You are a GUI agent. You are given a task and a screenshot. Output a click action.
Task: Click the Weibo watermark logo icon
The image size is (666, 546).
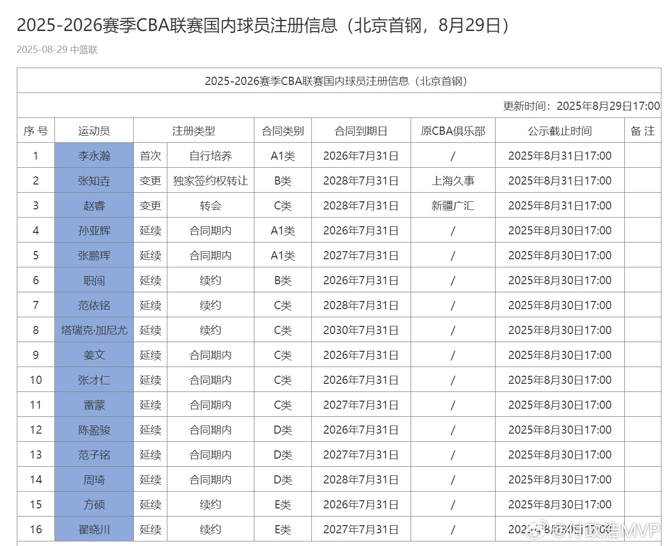pos(538,529)
